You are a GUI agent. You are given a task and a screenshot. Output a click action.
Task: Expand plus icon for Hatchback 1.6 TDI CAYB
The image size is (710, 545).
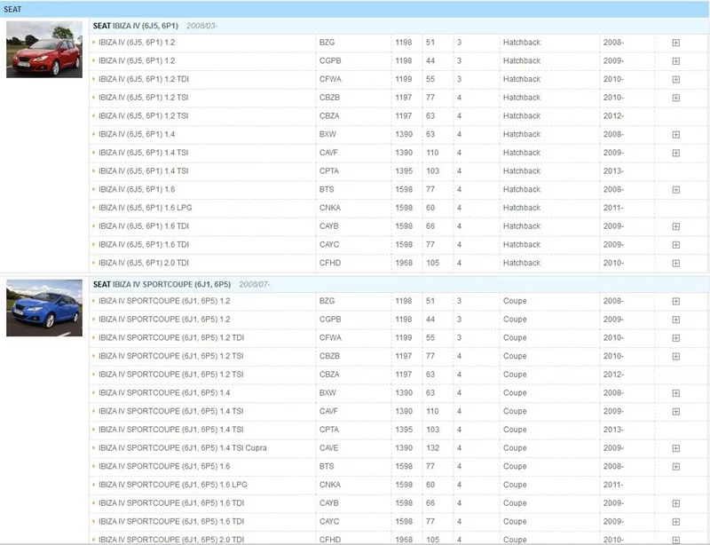click(x=675, y=226)
